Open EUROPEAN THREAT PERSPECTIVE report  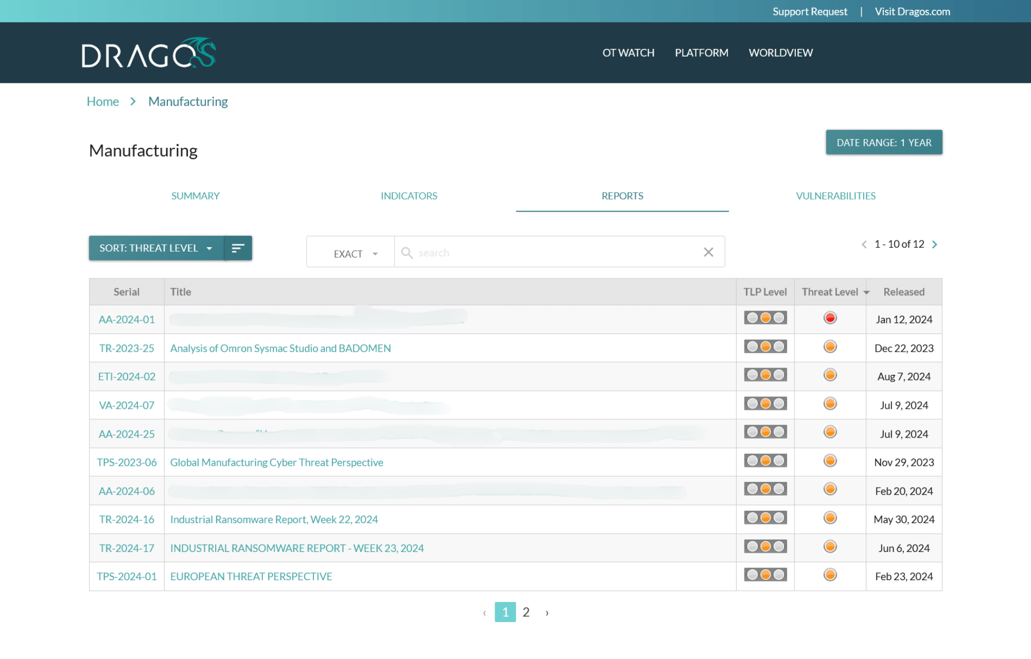click(x=251, y=577)
